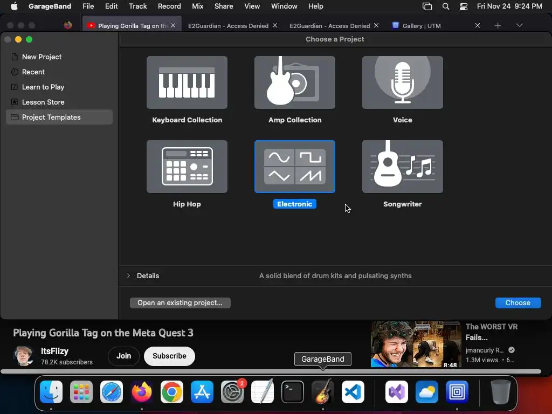
Task: Open the View menu
Action: point(252,6)
